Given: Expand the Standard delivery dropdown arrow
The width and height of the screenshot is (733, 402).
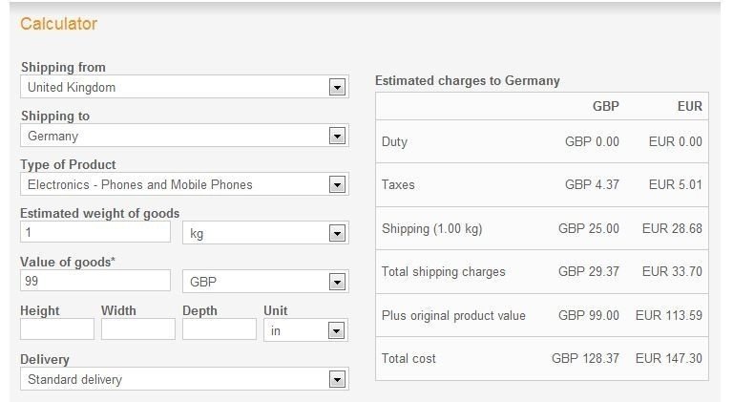Looking at the screenshot, I should coord(337,379).
